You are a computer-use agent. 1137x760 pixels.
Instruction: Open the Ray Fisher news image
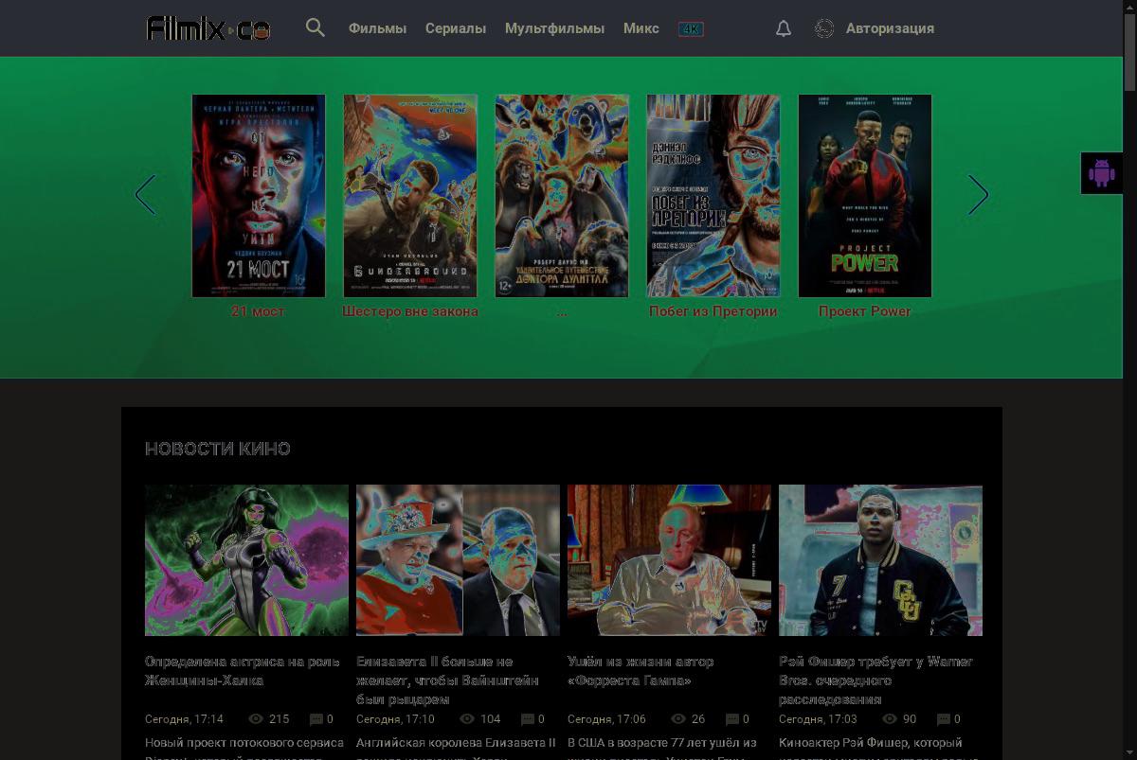pyautogui.click(x=880, y=560)
